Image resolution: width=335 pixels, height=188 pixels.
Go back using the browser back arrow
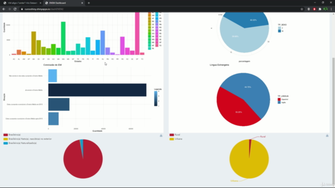pyautogui.click(x=4, y=9)
